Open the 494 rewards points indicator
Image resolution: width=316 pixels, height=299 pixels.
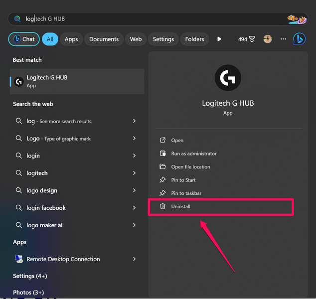tap(246, 39)
